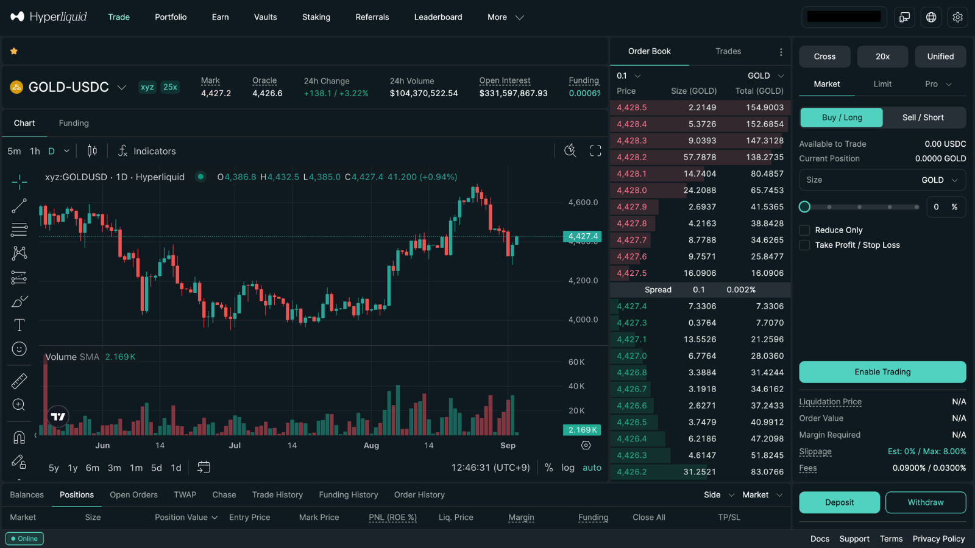Open the emoji icons tool
This screenshot has height=548, width=975.
click(19, 349)
